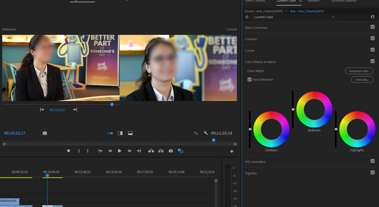
Task: Click the Reference frame scrubber handle
Action: pos(112,104)
